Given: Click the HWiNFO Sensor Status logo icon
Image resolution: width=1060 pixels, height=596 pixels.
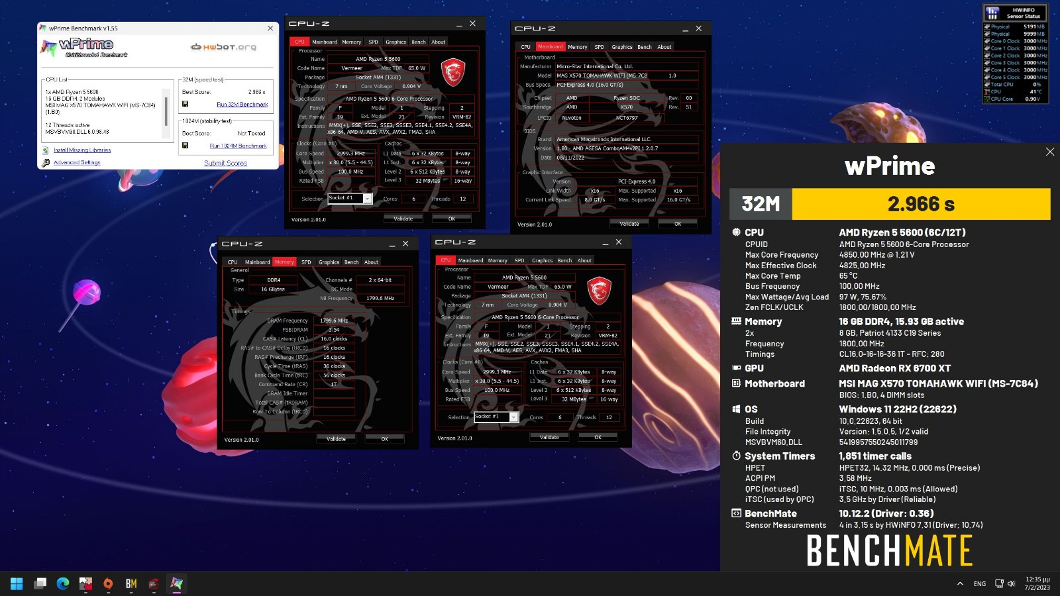Looking at the screenshot, I should tap(992, 13).
